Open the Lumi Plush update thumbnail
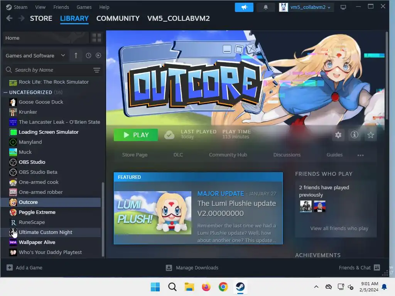 point(153,213)
